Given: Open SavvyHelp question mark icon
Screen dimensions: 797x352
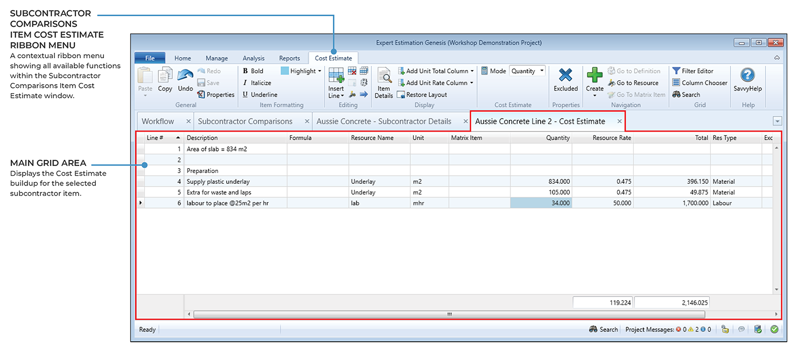Looking at the screenshot, I should (747, 75).
